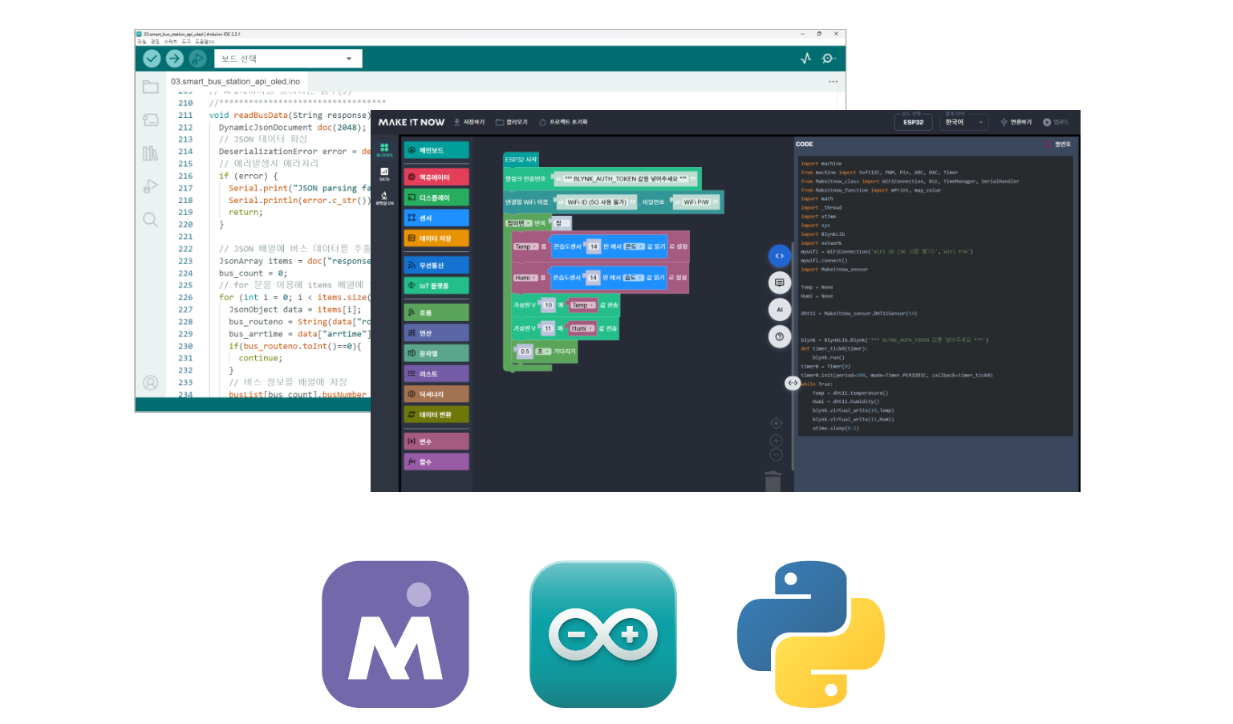Click the panel resize arrows round handle
1233x724 pixels.
tap(793, 383)
